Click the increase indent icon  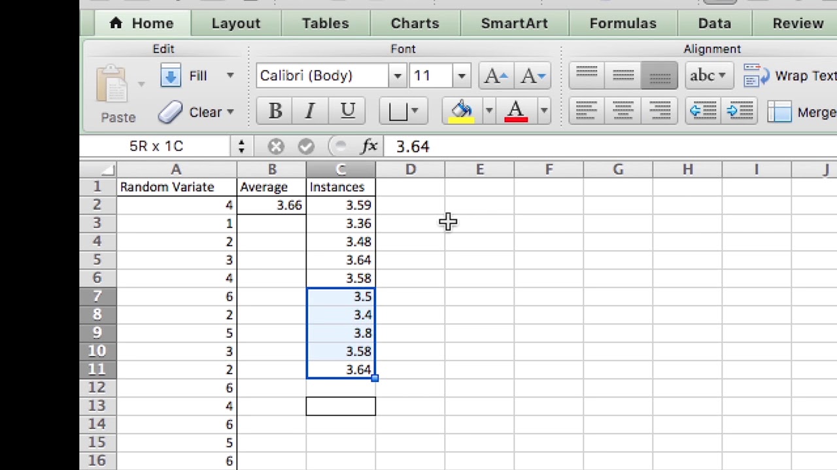pyautogui.click(x=740, y=112)
